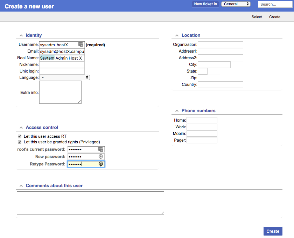Uncheck "Let this user access RT"
This screenshot has height=238, width=294.
tap(20, 136)
